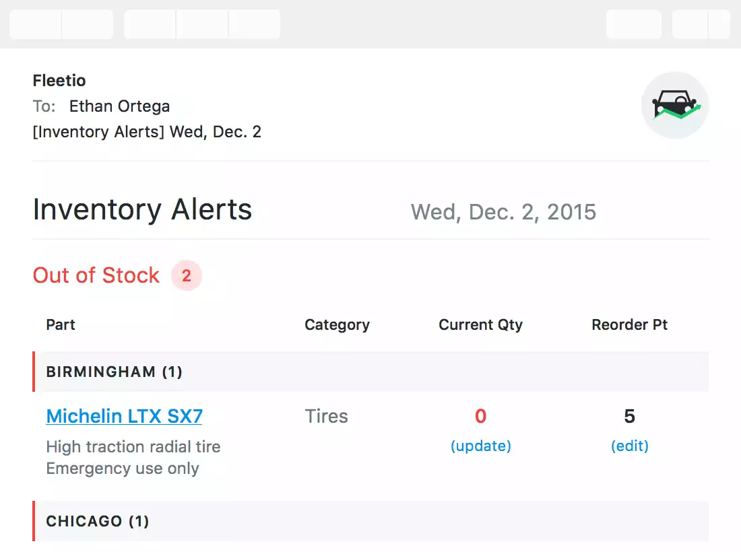Expand the CHICAGO (1) section

pos(98,521)
